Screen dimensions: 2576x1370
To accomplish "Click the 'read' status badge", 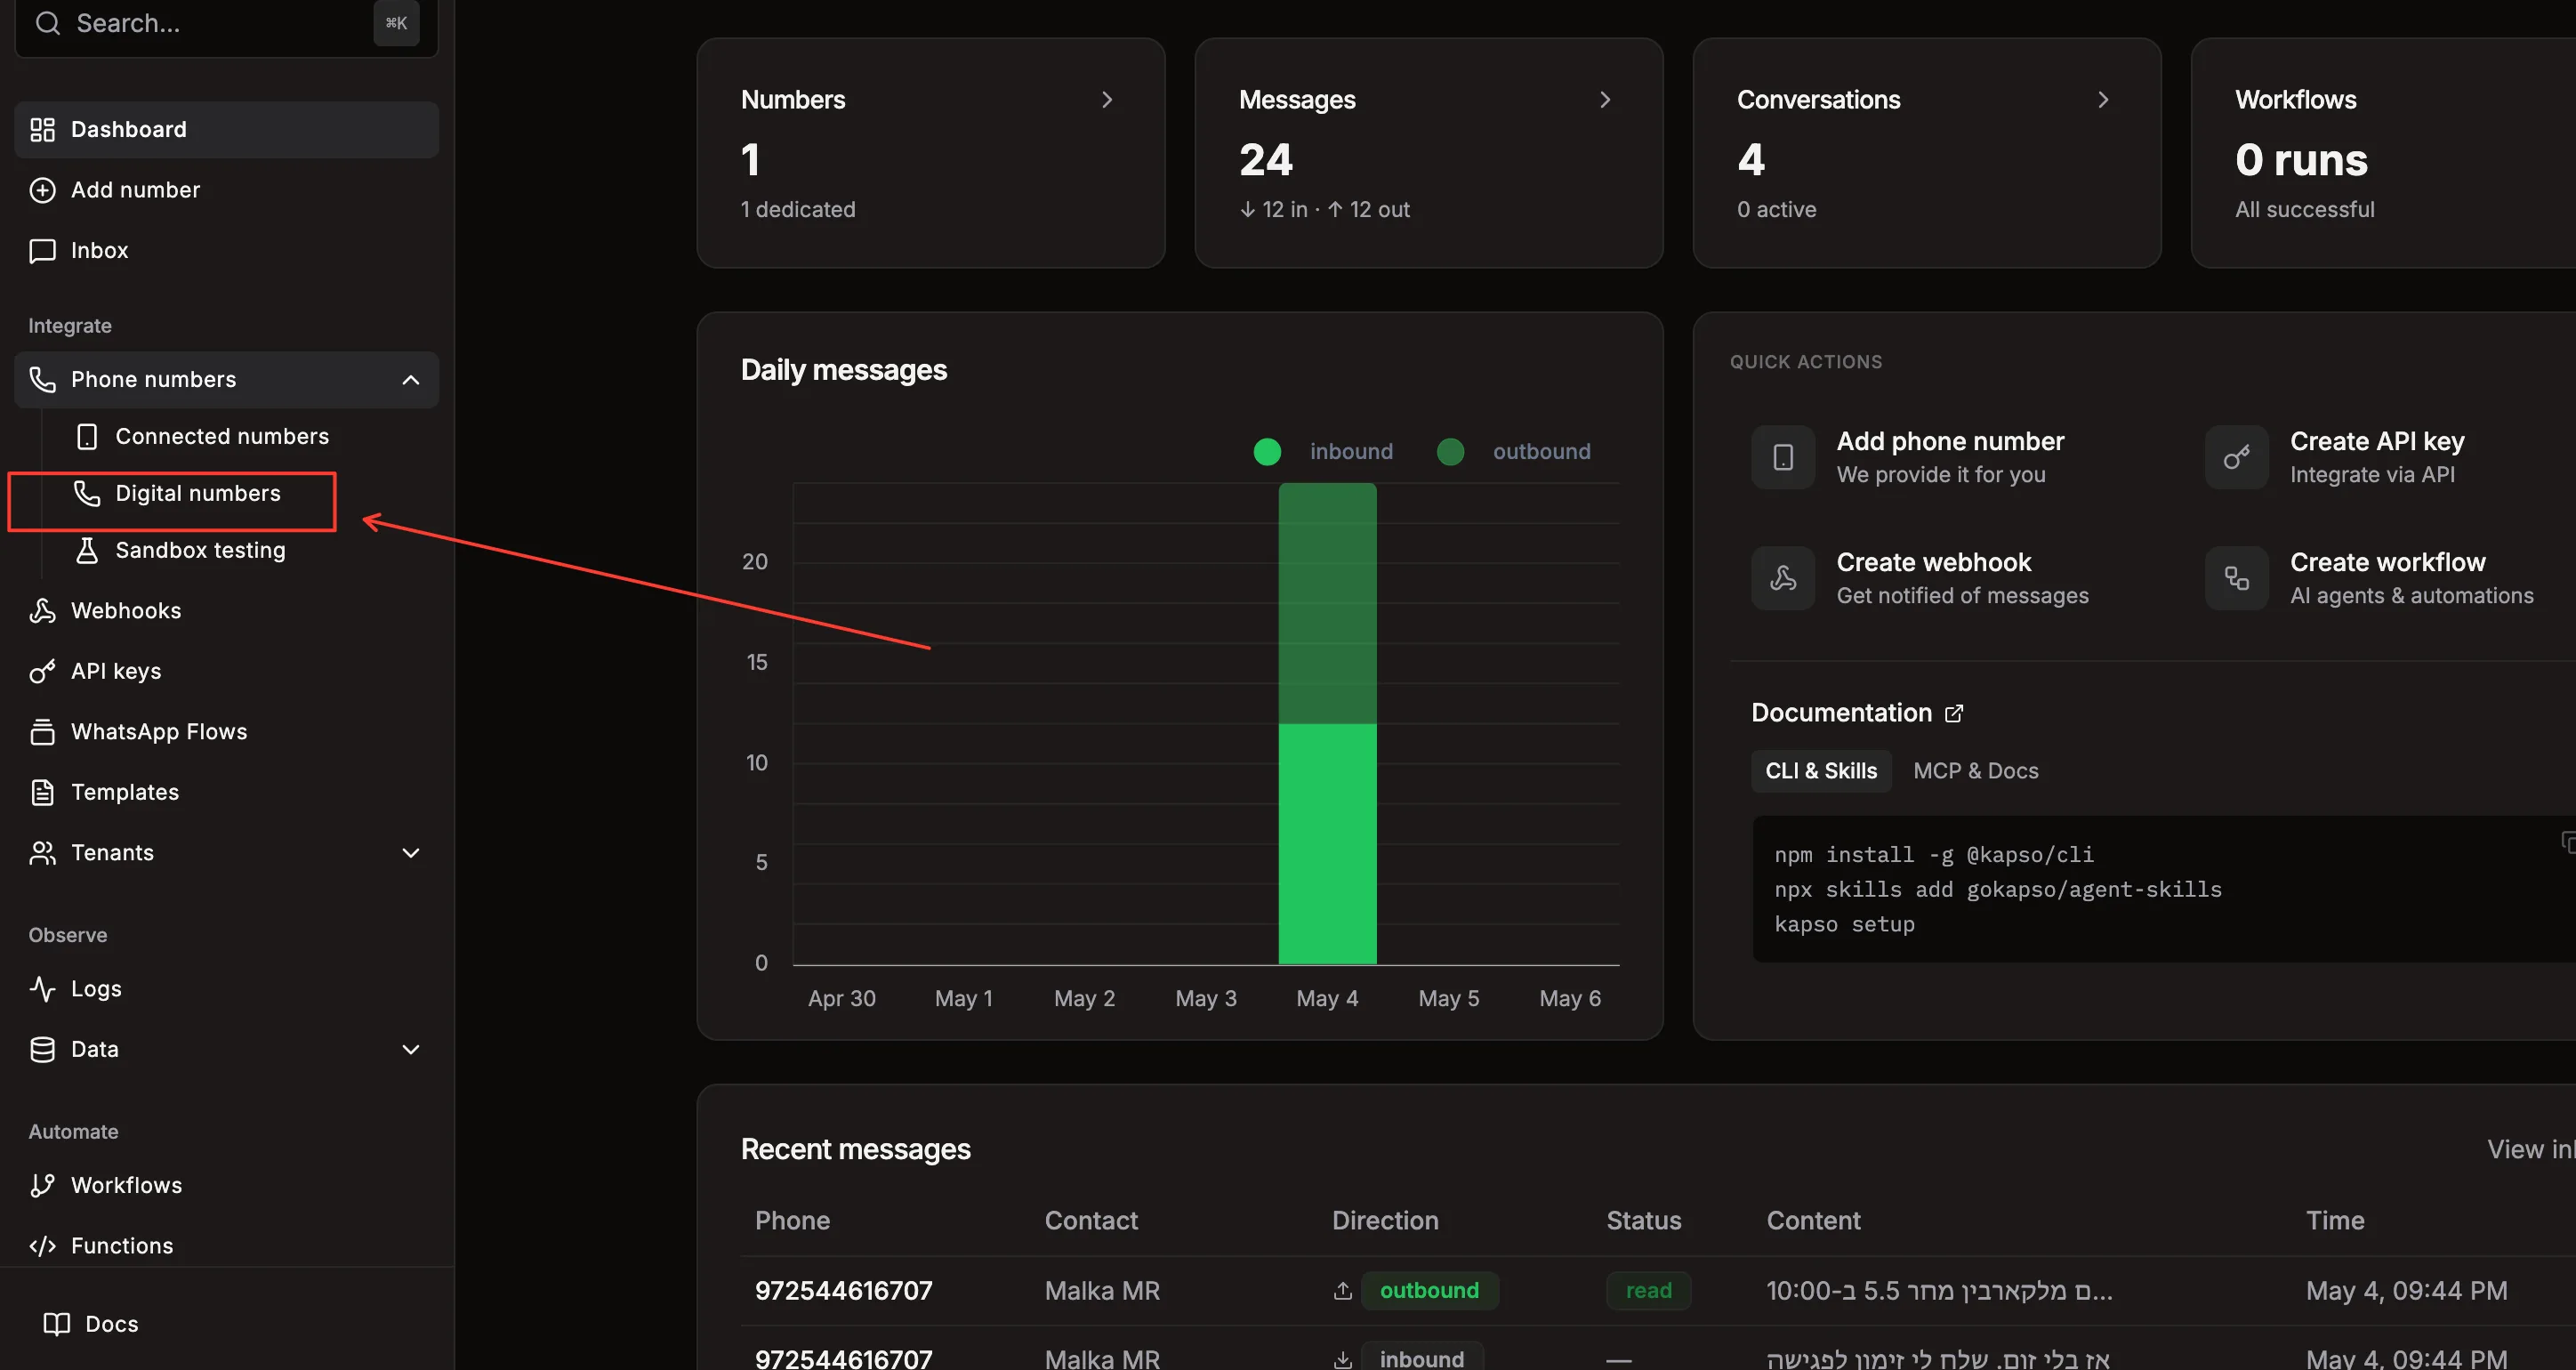I will point(1648,1291).
